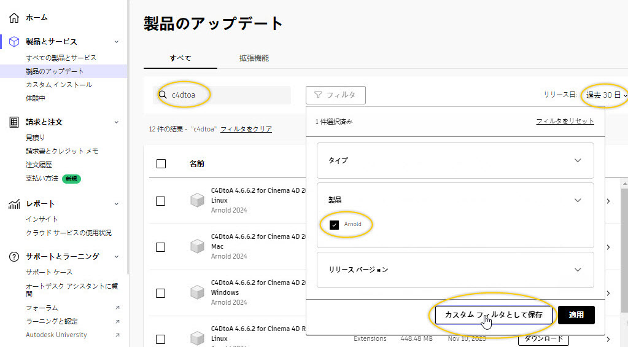Screen dimensions: 628x347
Task: Click the product cube icon for C4DtoA Mac
Action: (197, 246)
